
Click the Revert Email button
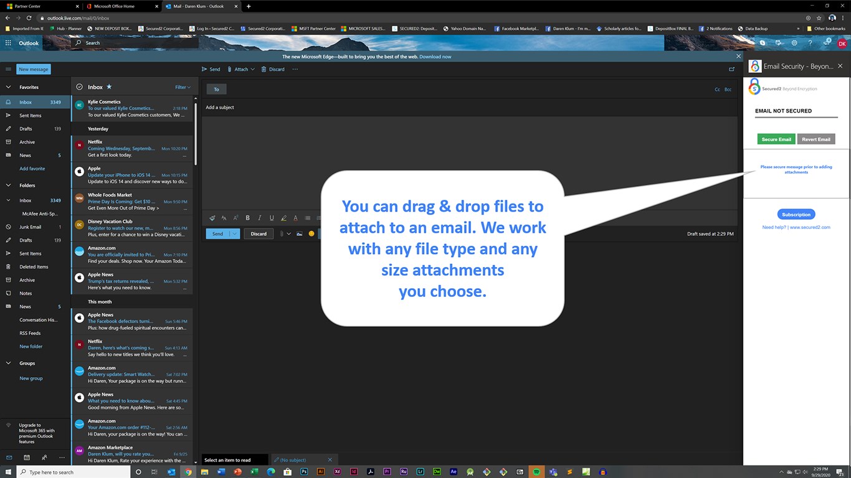coord(816,139)
